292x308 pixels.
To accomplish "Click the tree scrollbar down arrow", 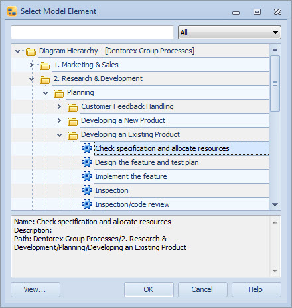I will [x=275, y=204].
